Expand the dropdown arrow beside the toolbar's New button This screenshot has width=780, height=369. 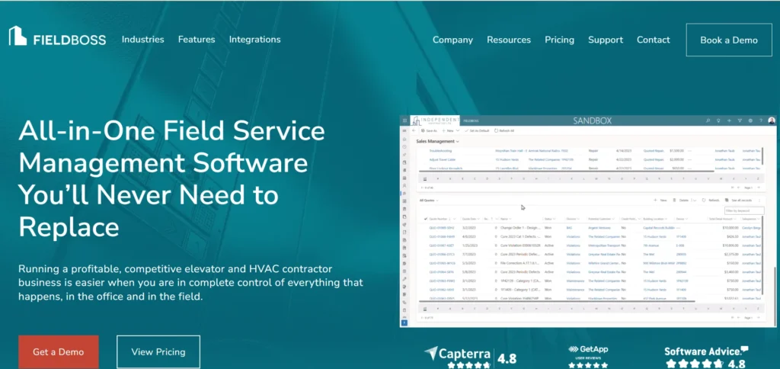(x=458, y=130)
